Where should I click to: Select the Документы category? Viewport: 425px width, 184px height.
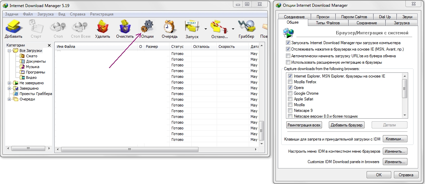[x=33, y=61]
